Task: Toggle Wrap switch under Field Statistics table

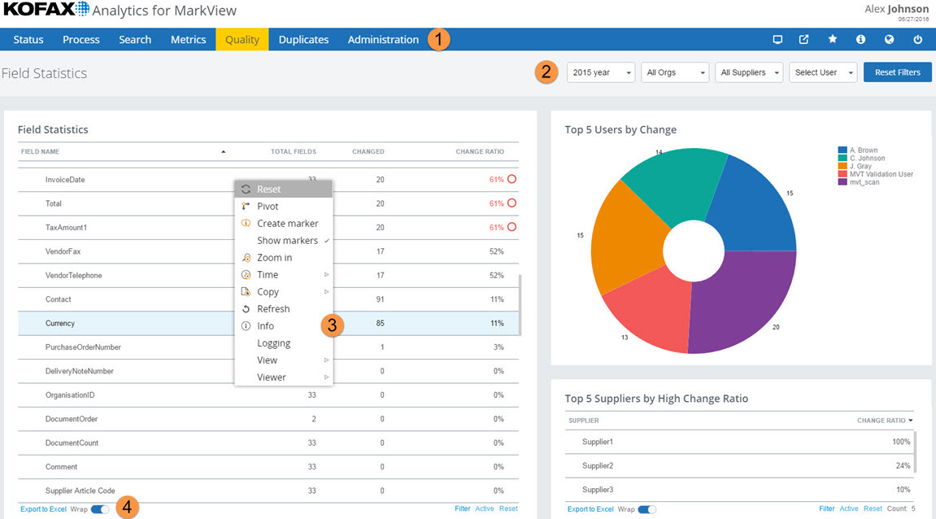Action: 100,509
